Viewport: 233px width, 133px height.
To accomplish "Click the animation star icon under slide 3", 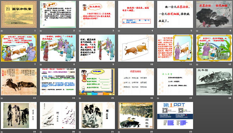I will point(80,31).
